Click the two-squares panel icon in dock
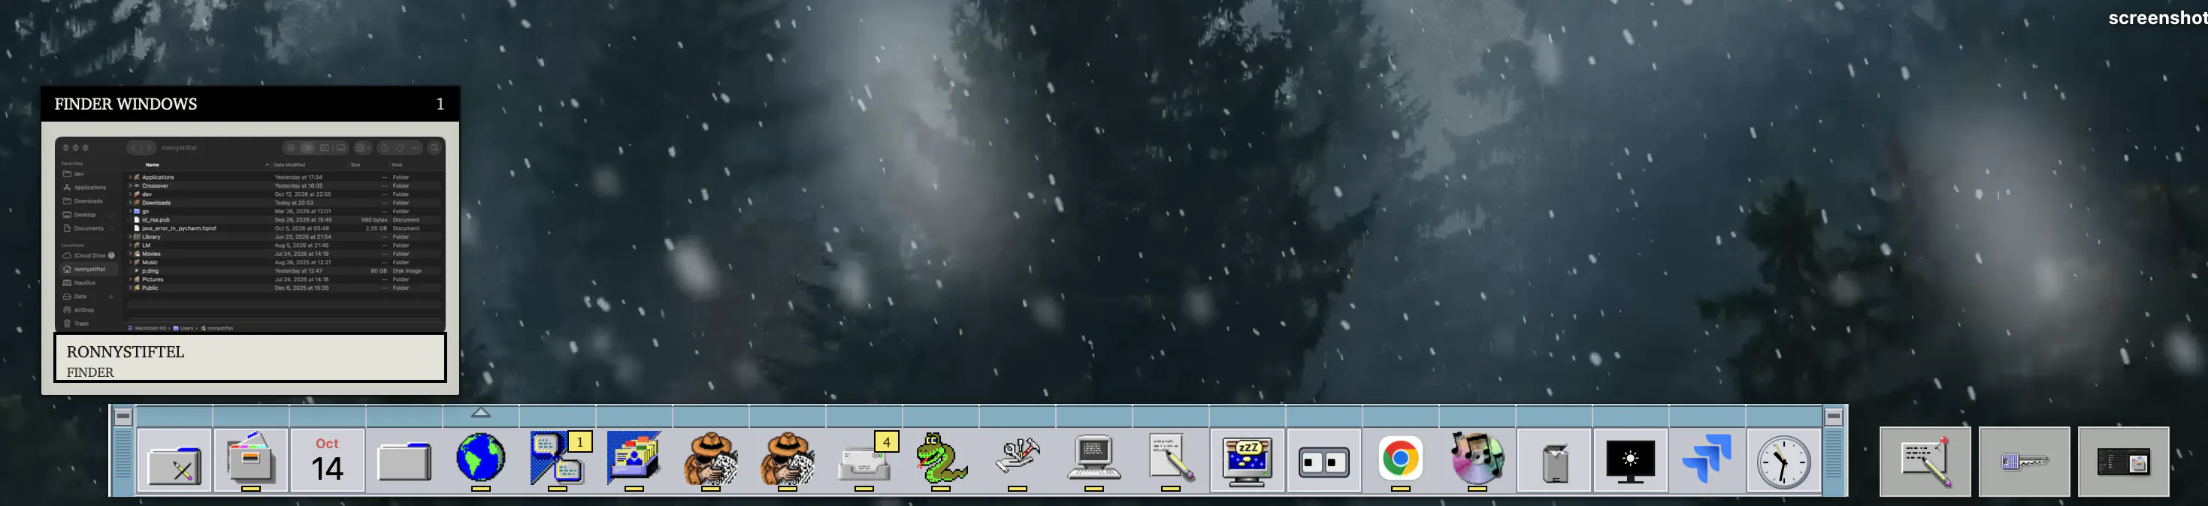 pos(1324,462)
